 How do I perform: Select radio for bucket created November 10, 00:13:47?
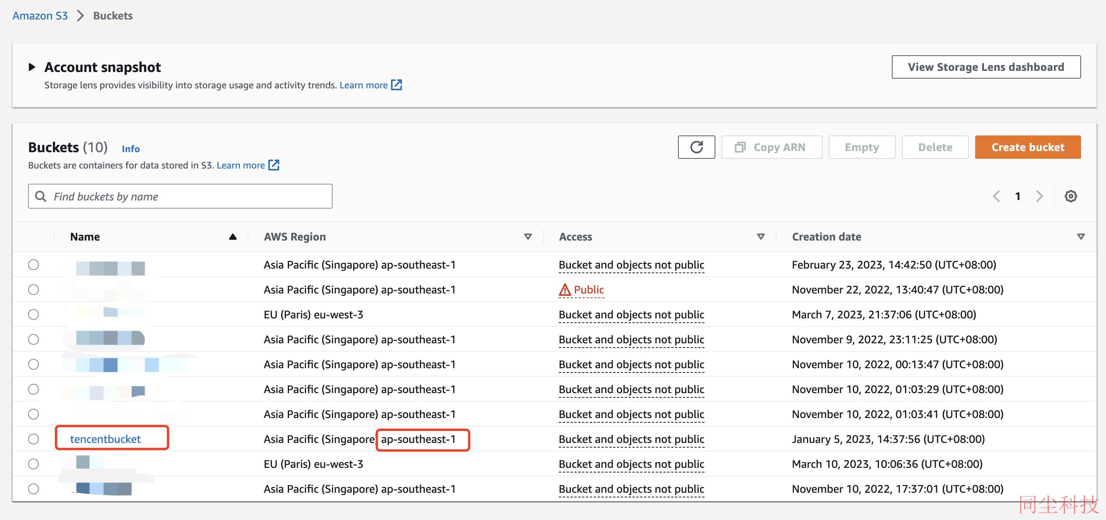click(x=33, y=364)
